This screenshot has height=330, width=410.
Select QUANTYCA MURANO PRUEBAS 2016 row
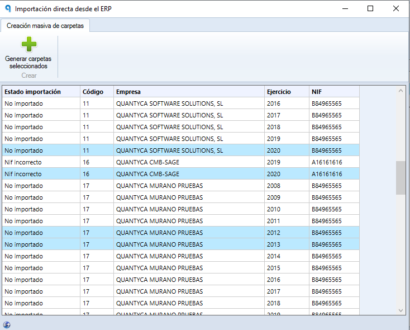[180, 280]
